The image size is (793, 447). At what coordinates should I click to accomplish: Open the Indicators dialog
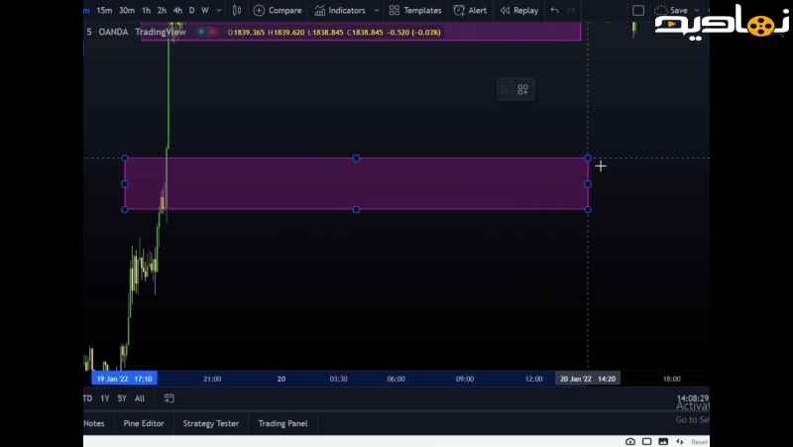point(339,10)
